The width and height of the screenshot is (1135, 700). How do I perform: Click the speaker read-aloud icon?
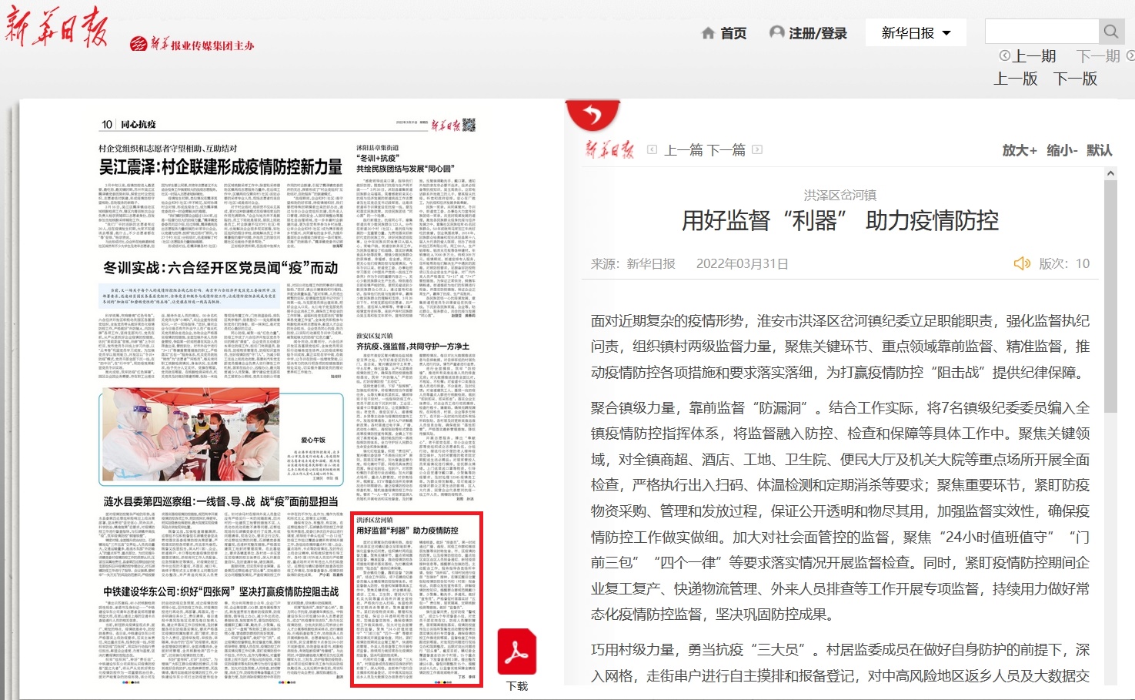[x=1022, y=263]
